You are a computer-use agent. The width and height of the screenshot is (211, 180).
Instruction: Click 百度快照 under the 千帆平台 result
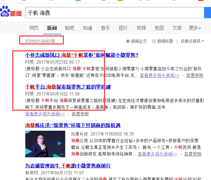tap(80, 114)
